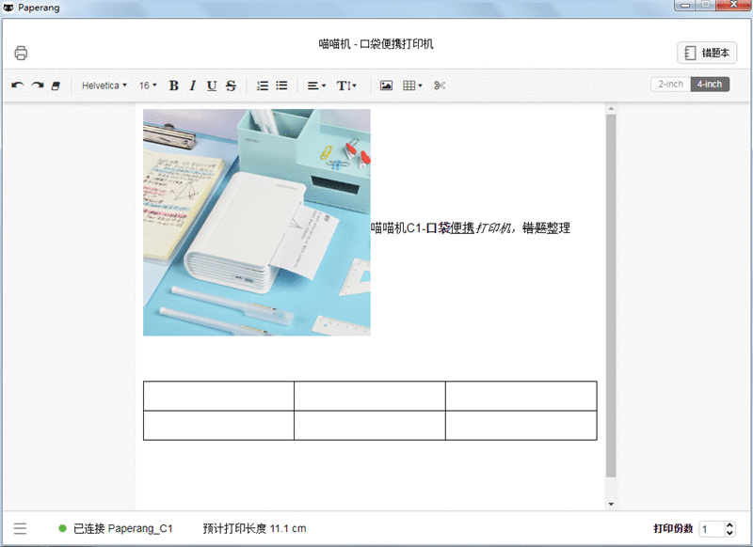Open the font family dropdown Helvetica

[x=104, y=86]
